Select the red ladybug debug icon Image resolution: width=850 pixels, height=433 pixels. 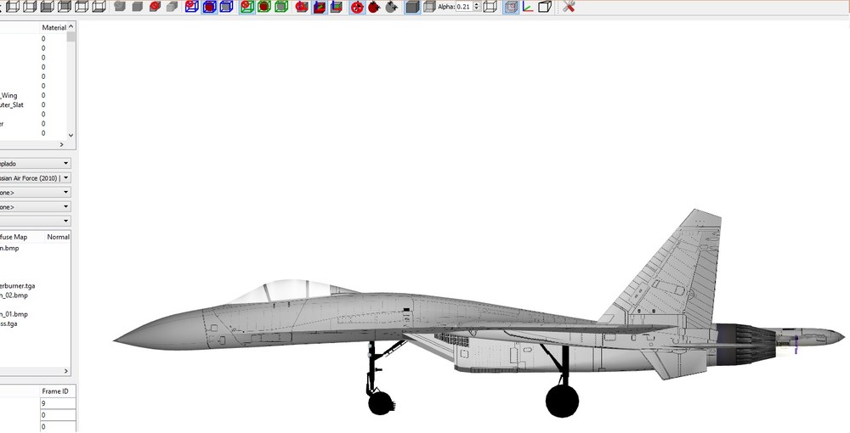[x=374, y=7]
